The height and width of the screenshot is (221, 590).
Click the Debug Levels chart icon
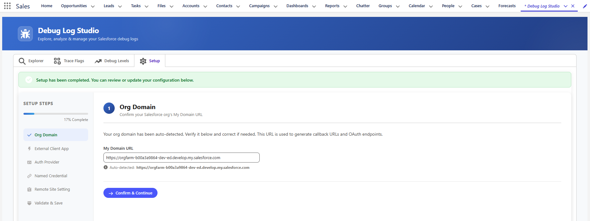click(98, 61)
